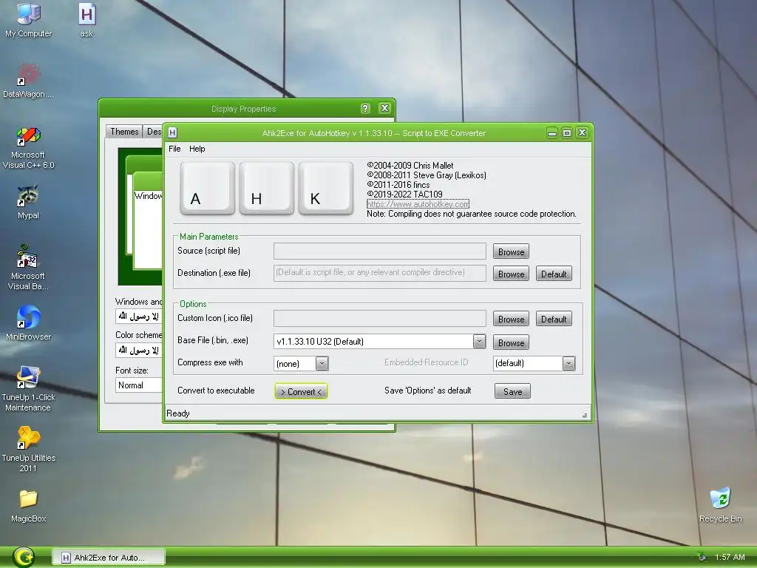This screenshot has width=757, height=568.
Task: Close the Display Properties window
Action: point(384,108)
